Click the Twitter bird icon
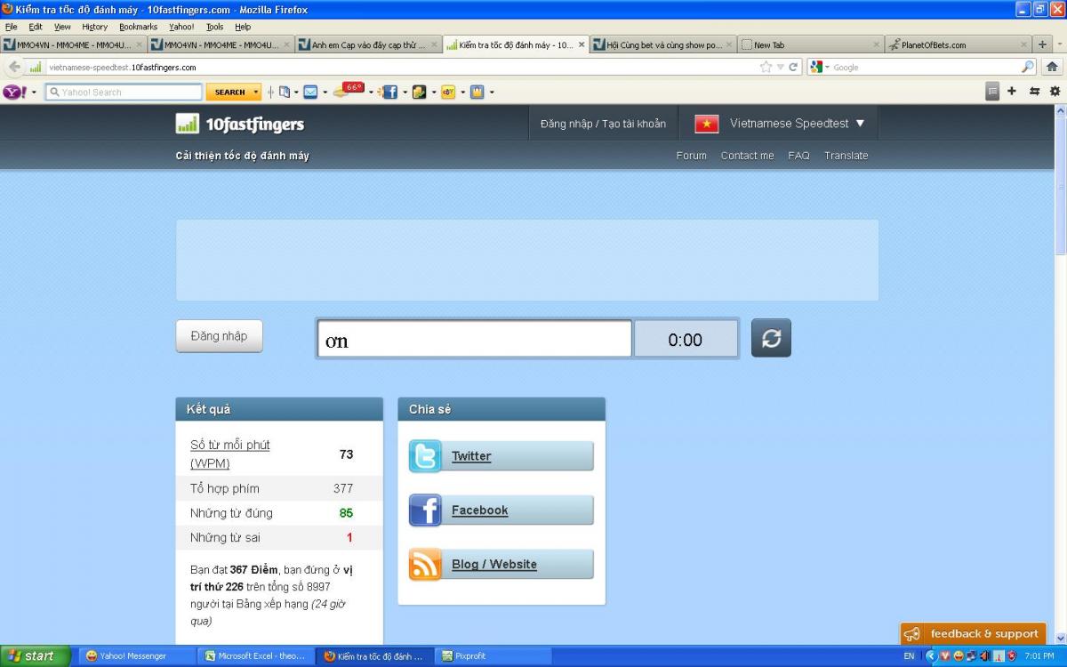1067x667 pixels. click(425, 456)
